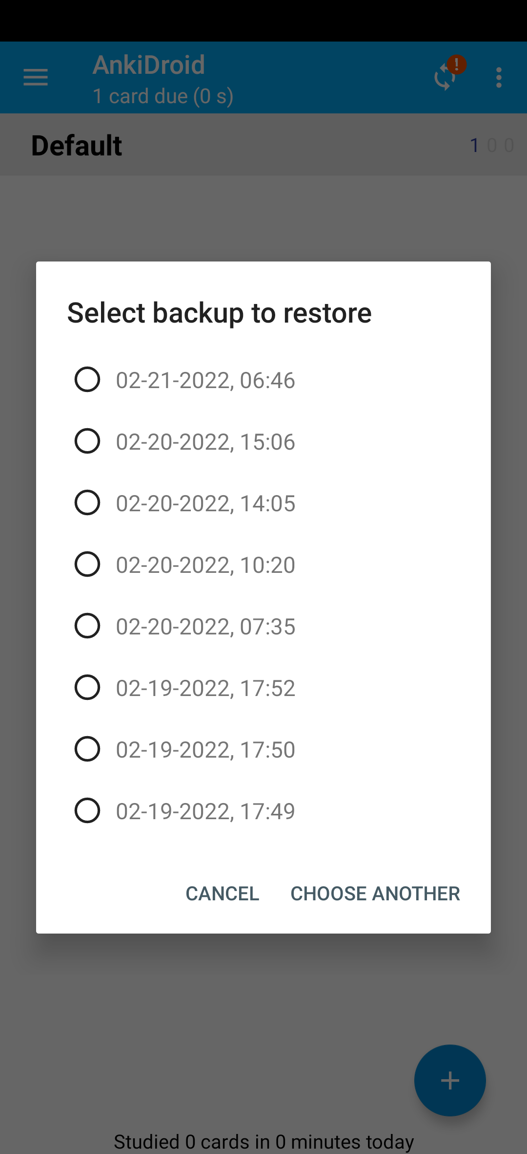Click the dialog title Select backup to restore
Screen dimensions: 527x1154
(219, 312)
